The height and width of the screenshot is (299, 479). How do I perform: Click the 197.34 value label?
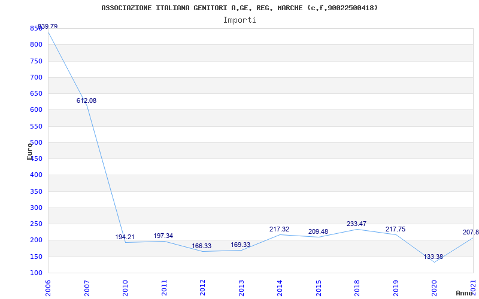163,236
